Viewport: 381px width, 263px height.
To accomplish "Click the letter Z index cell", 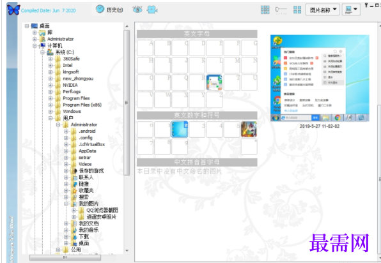I will 214,100.
